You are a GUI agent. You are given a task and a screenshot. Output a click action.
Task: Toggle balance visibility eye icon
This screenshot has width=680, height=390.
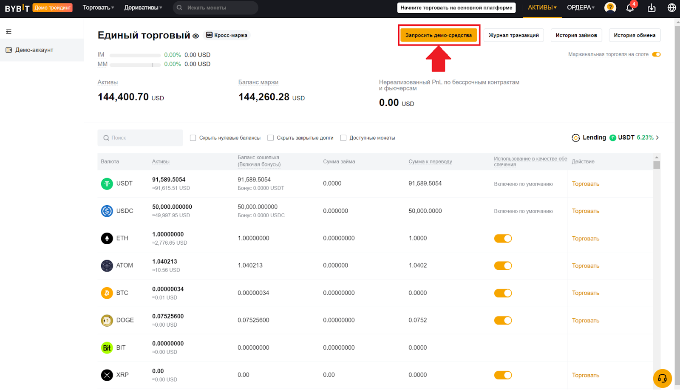coord(195,36)
